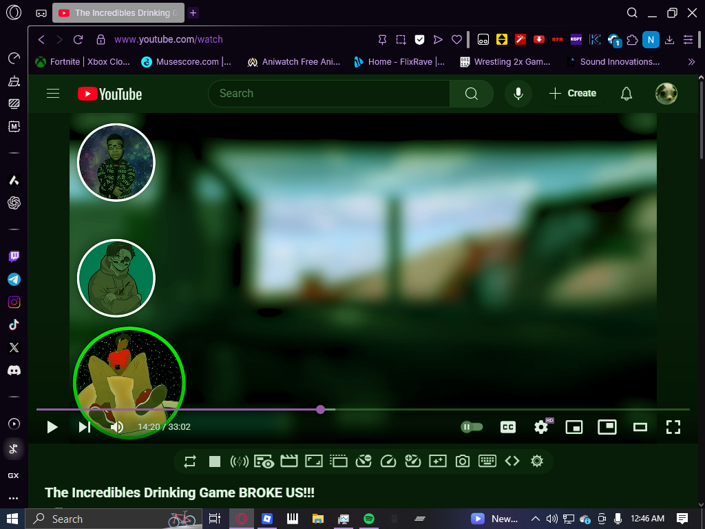705x529 pixels.
Task: Enable miniplayer mode
Action: point(574,427)
